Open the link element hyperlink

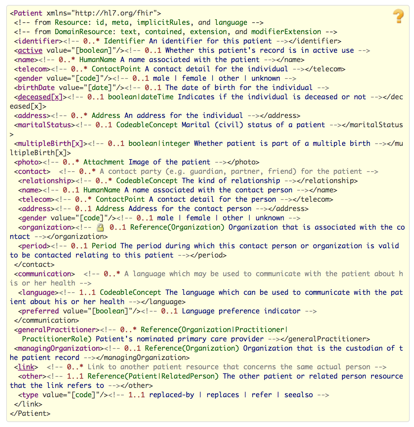26,367
